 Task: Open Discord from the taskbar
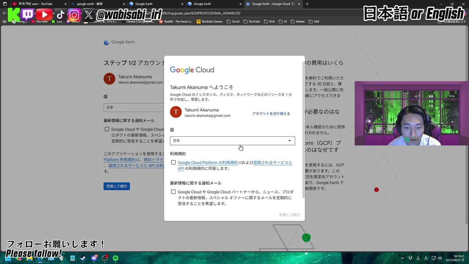94,258
